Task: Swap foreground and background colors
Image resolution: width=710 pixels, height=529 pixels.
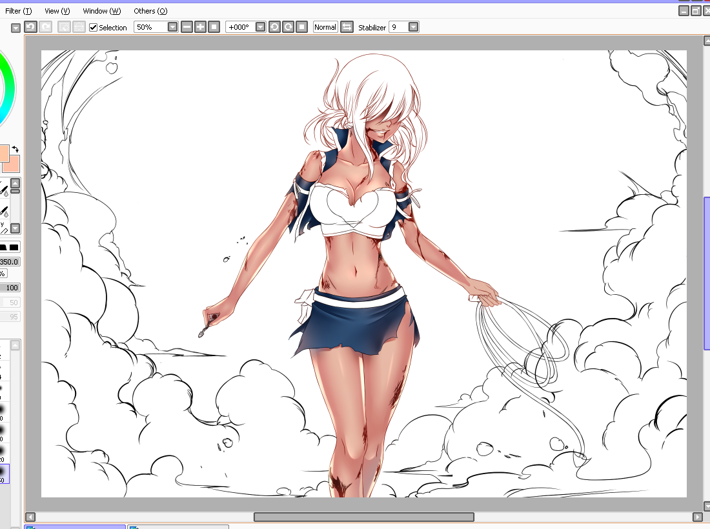Action: 15,149
